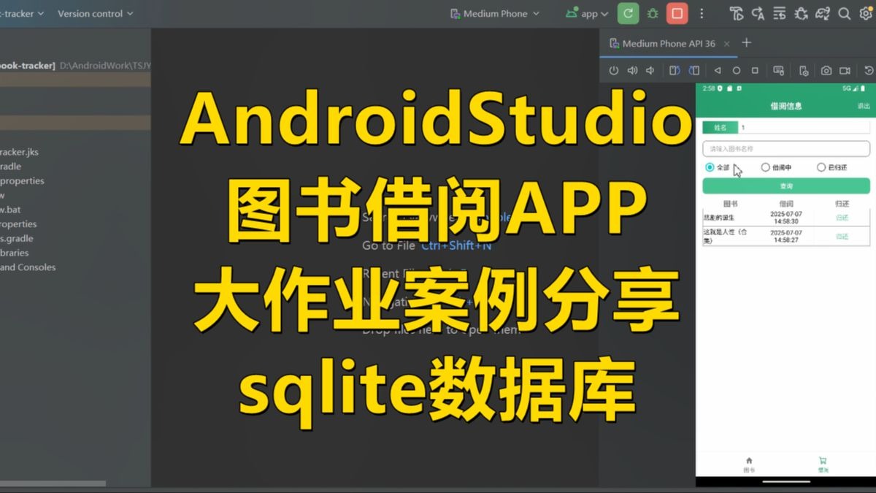Stop the running app via red Stop icon
The image size is (876, 493).
tap(677, 12)
